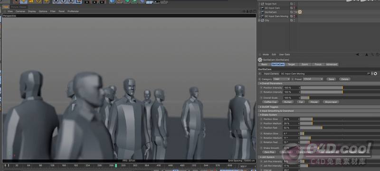380x171 pixels.
Task: Click the Coffee Cup scale button
Action: [270, 102]
